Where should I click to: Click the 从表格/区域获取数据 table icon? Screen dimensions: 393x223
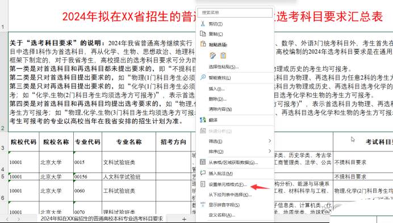tap(203, 162)
